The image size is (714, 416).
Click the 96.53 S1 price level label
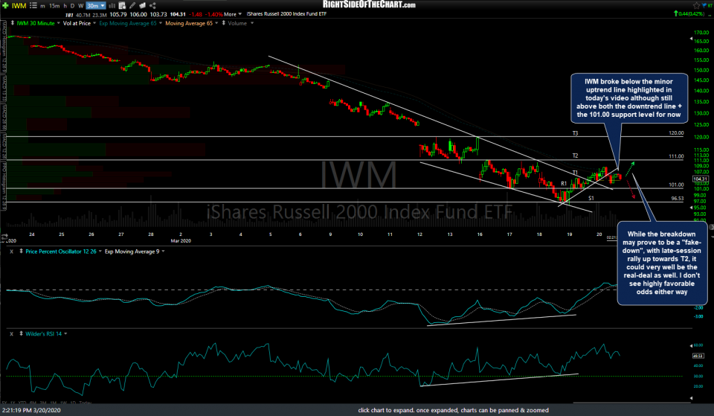click(x=677, y=199)
